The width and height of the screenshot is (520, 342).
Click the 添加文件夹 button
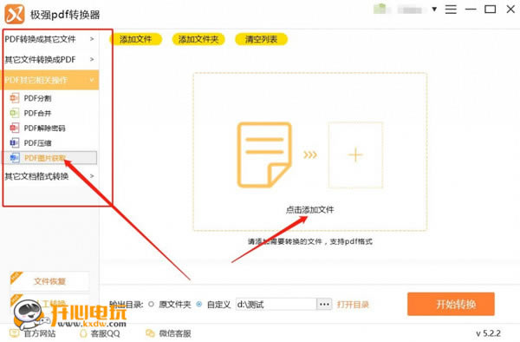198,39
